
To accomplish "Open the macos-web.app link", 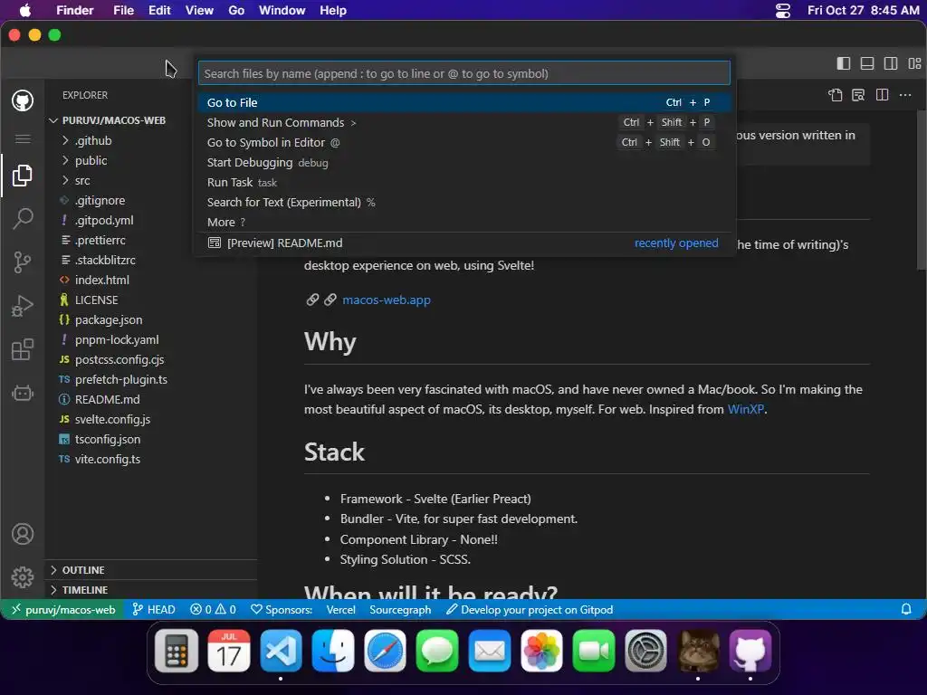I will pyautogui.click(x=386, y=300).
